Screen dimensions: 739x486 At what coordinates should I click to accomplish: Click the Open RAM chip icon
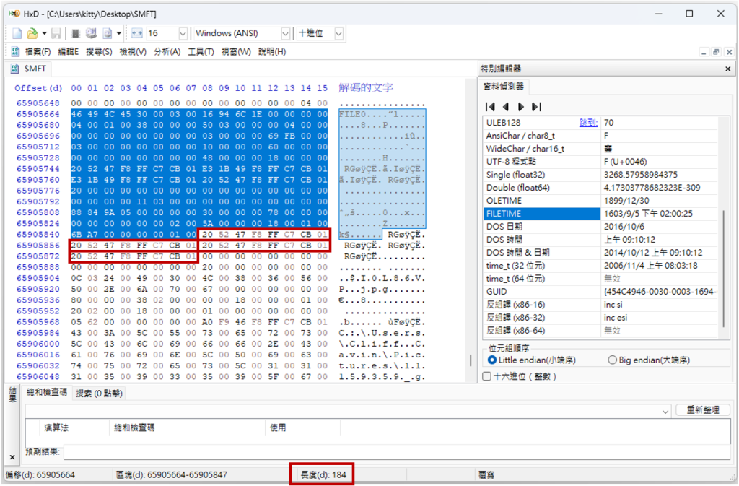[x=75, y=33]
